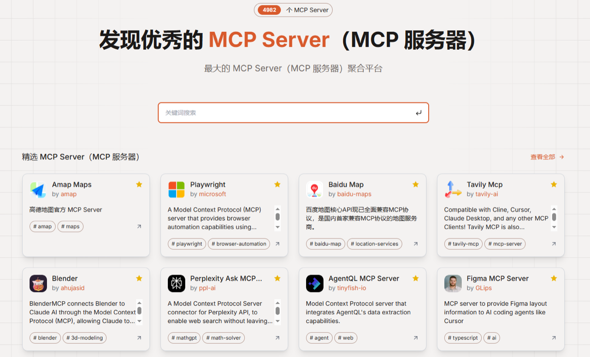
Task: Select the # tavily-mcp tag
Action: (463, 244)
